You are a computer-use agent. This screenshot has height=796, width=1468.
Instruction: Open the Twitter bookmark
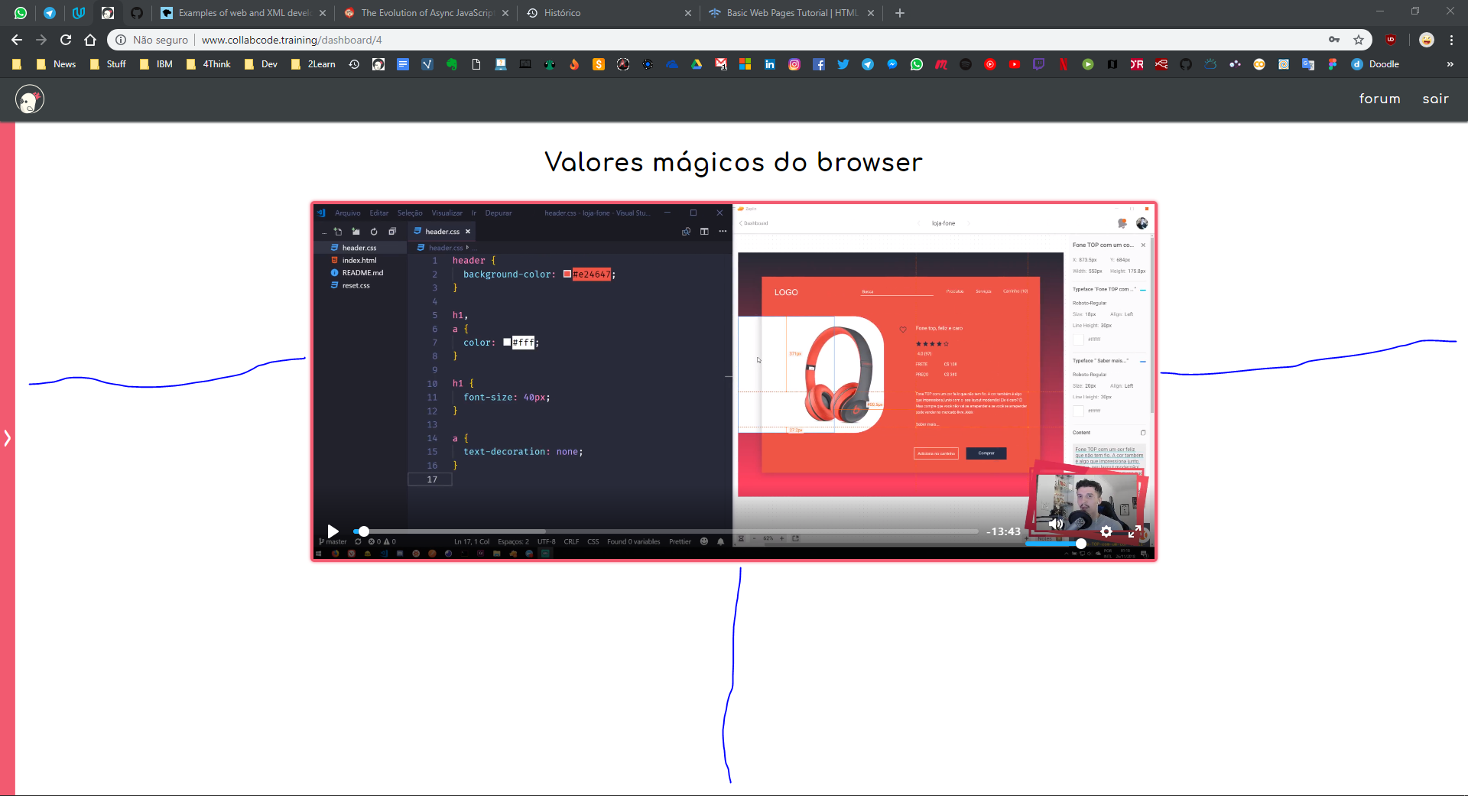[x=843, y=64]
